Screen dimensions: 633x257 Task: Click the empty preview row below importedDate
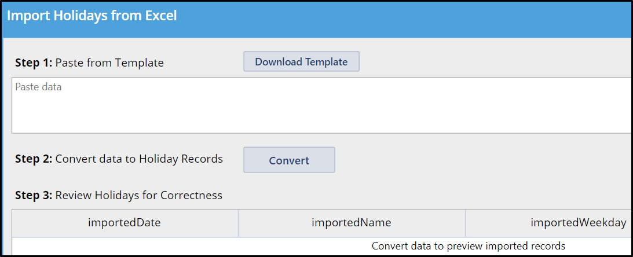pyautogui.click(x=125, y=246)
